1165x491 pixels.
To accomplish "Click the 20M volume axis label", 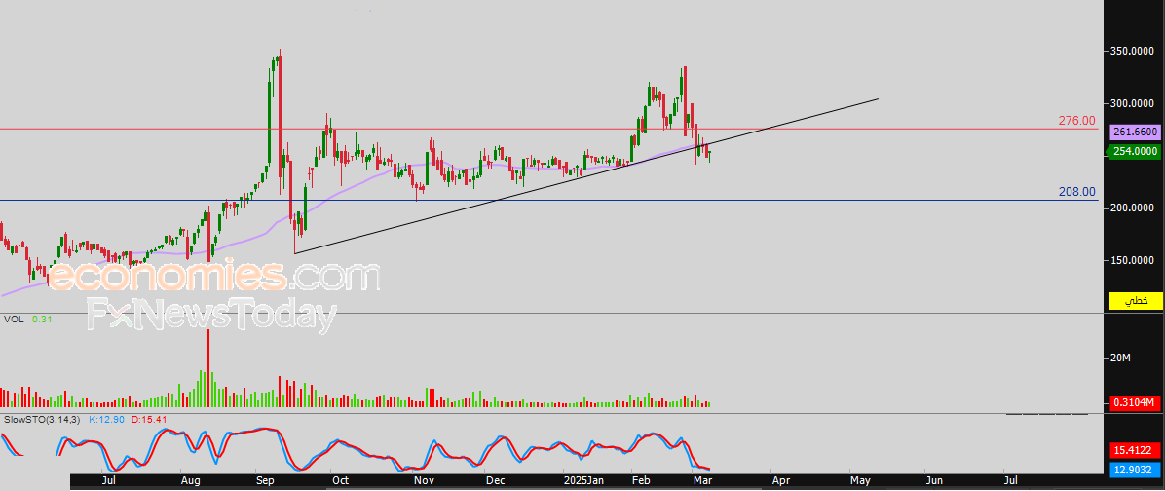I will point(1119,359).
